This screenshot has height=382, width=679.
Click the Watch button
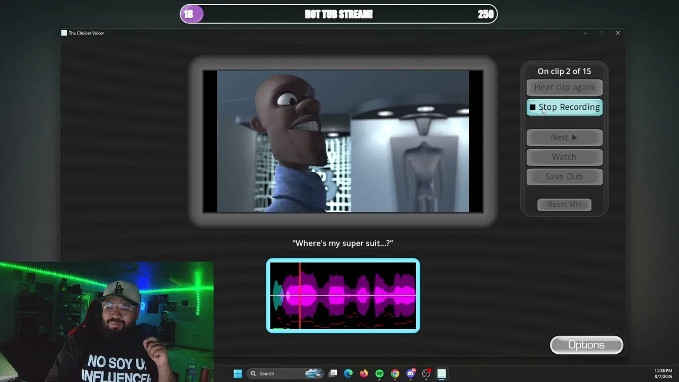(564, 157)
